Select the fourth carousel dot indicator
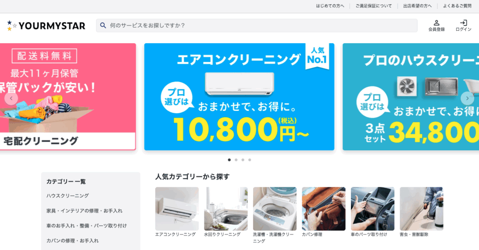The height and width of the screenshot is (250, 479). [250, 160]
